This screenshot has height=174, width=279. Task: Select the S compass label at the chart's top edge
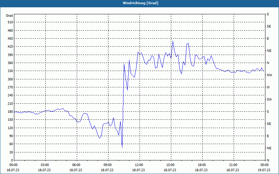coord(268,14)
